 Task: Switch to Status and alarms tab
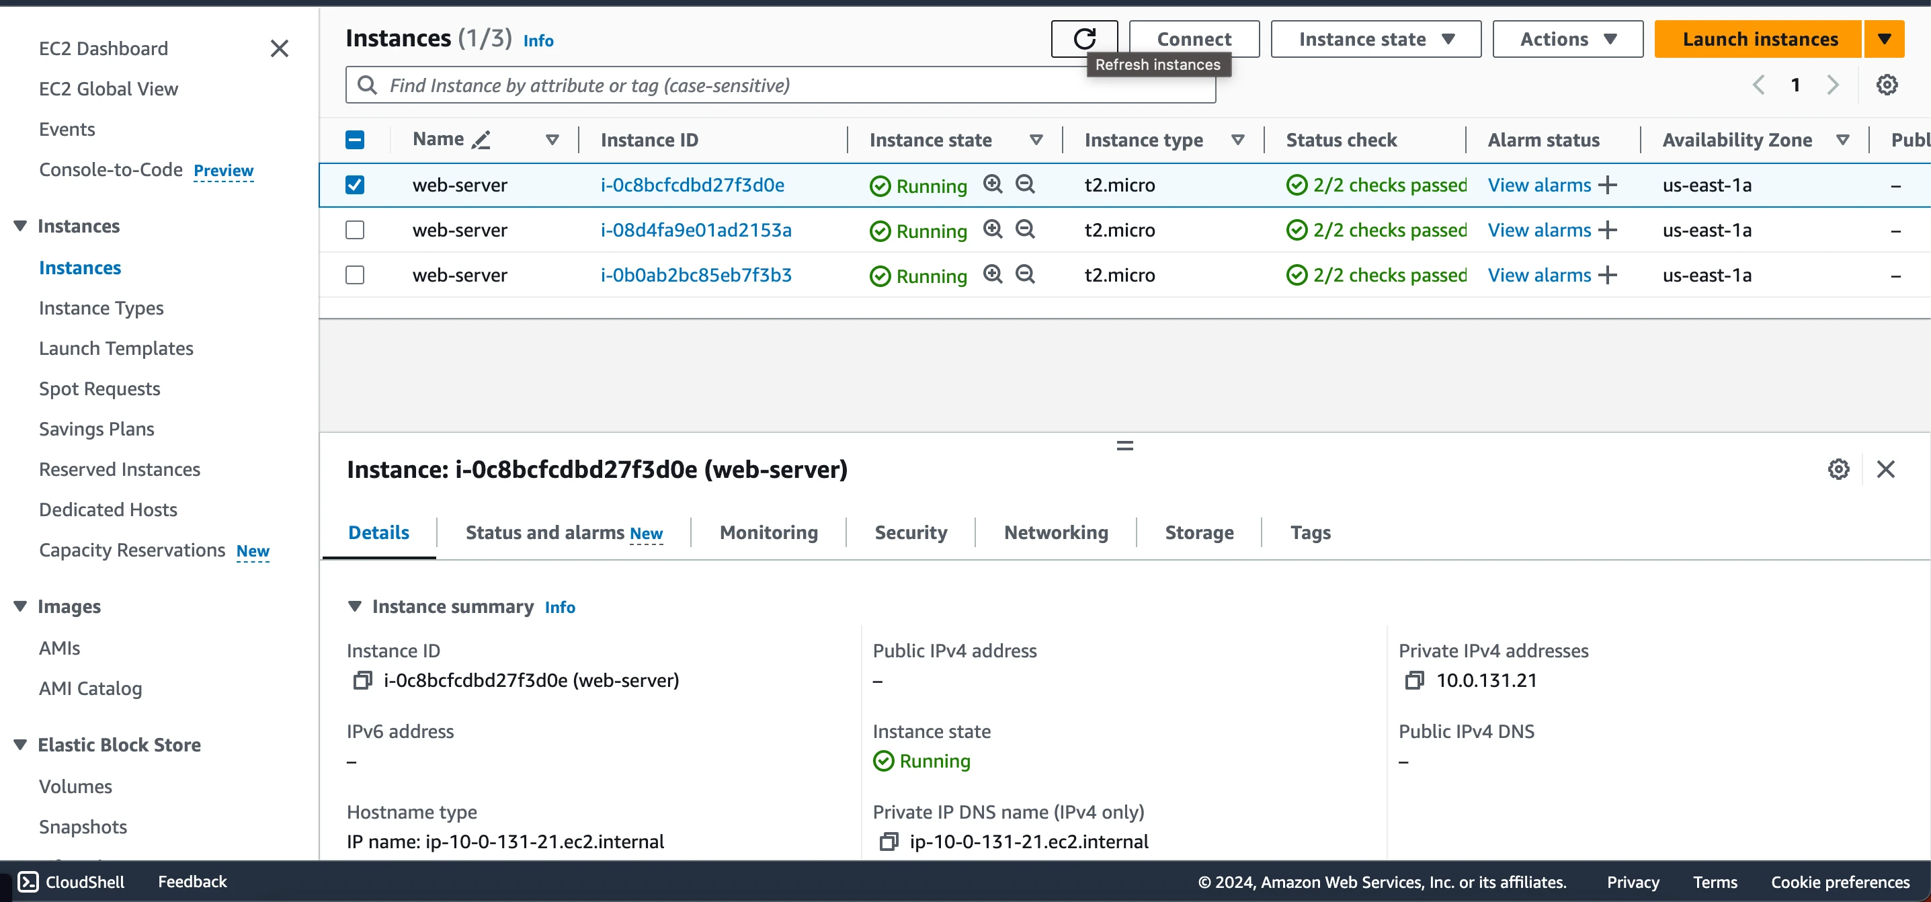pyautogui.click(x=564, y=532)
